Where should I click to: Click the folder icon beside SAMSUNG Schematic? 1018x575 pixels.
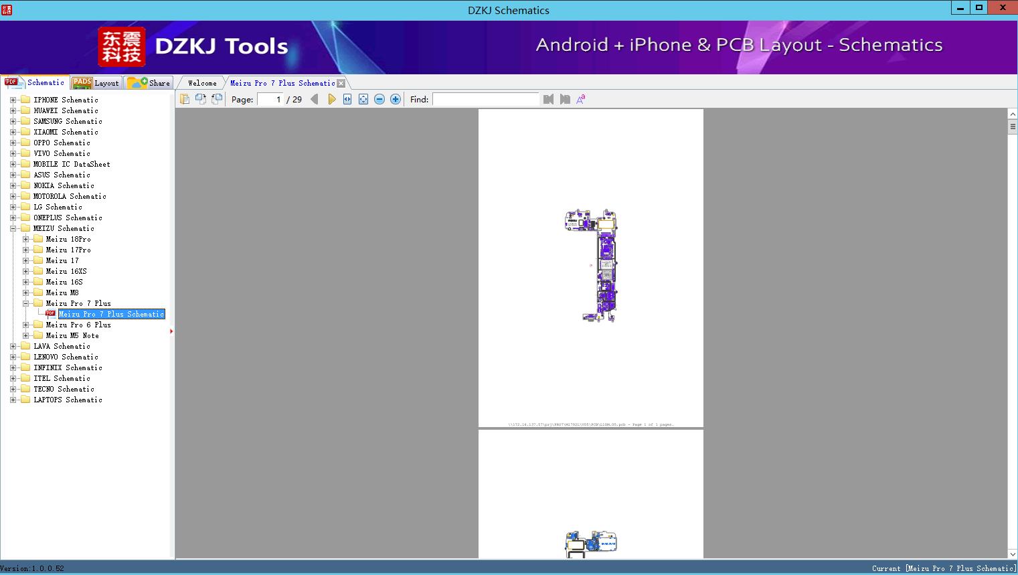[x=25, y=121]
